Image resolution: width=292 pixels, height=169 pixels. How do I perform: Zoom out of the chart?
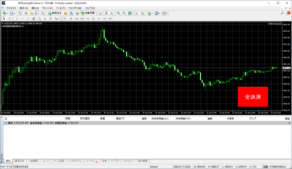coord(124,13)
